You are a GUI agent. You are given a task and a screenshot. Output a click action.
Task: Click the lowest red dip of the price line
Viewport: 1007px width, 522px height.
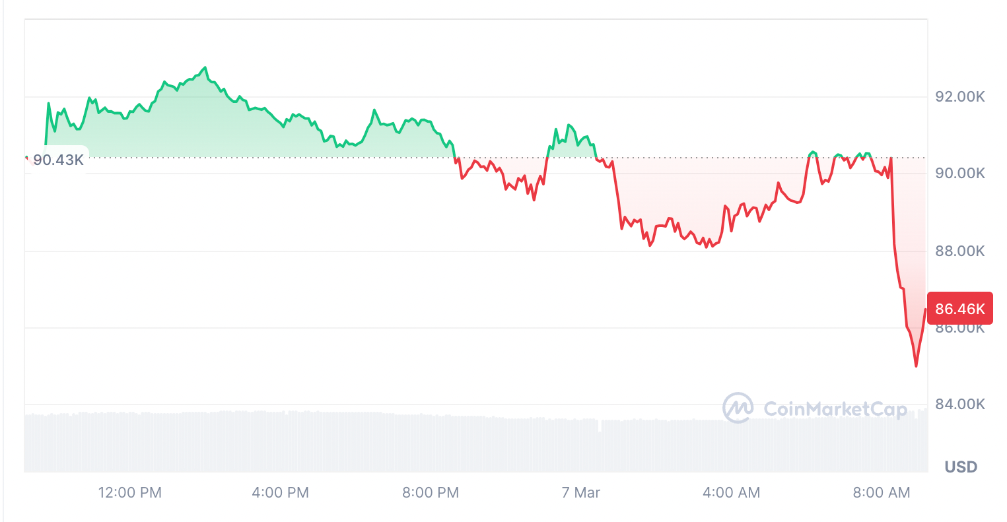coord(916,366)
